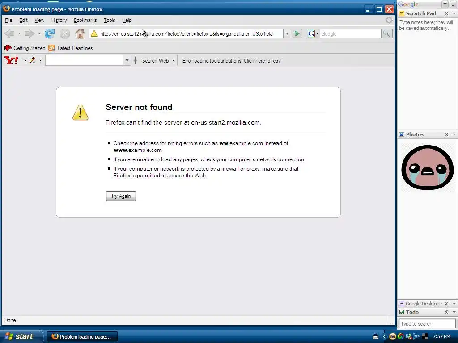Collapse the Photos gadget chevron
The width and height of the screenshot is (458, 343).
coord(446,134)
